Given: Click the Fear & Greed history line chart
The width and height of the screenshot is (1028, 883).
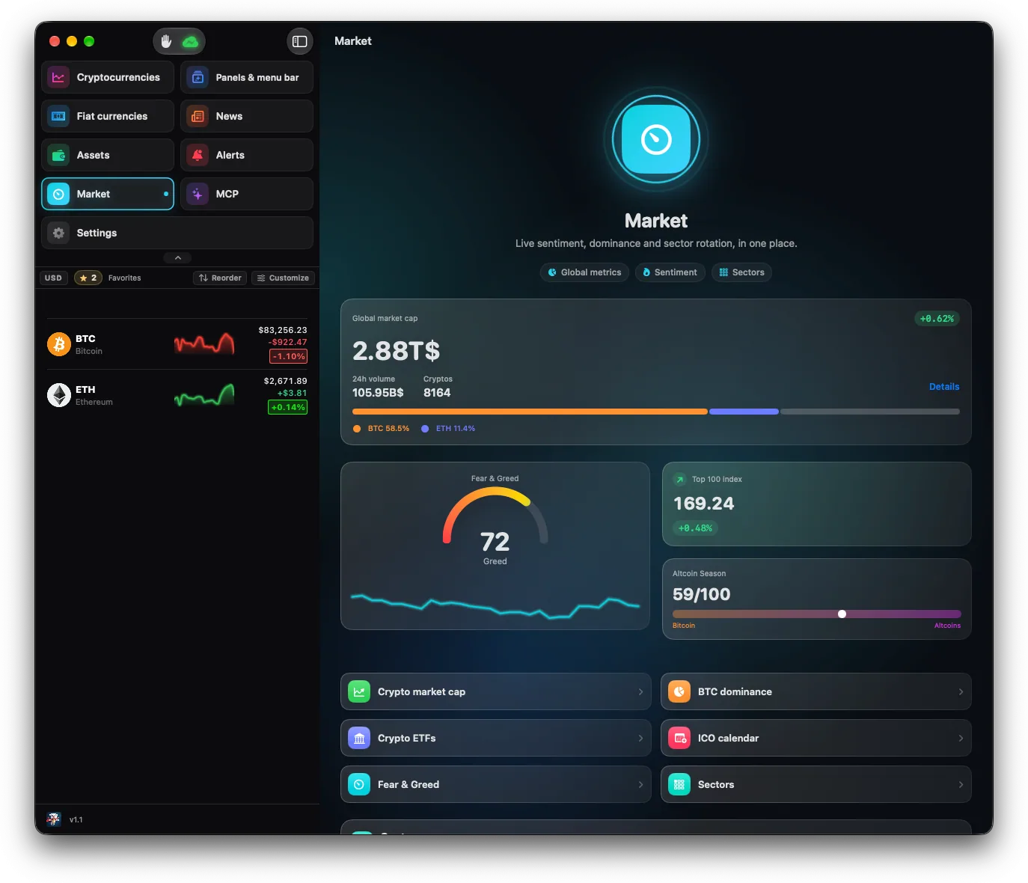Looking at the screenshot, I should [495, 605].
